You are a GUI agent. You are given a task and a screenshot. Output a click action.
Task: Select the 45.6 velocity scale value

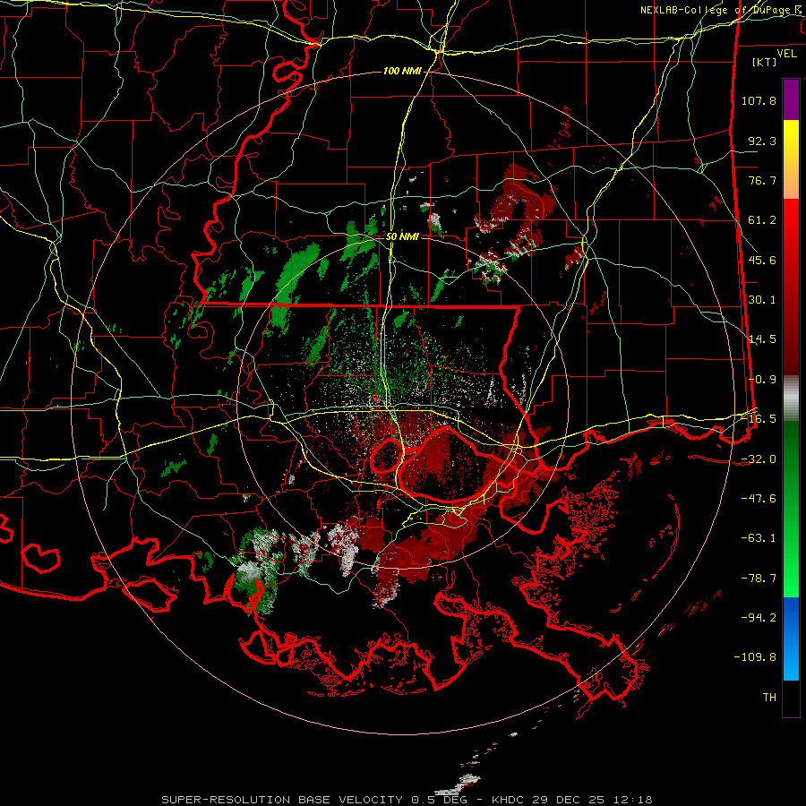point(762,260)
